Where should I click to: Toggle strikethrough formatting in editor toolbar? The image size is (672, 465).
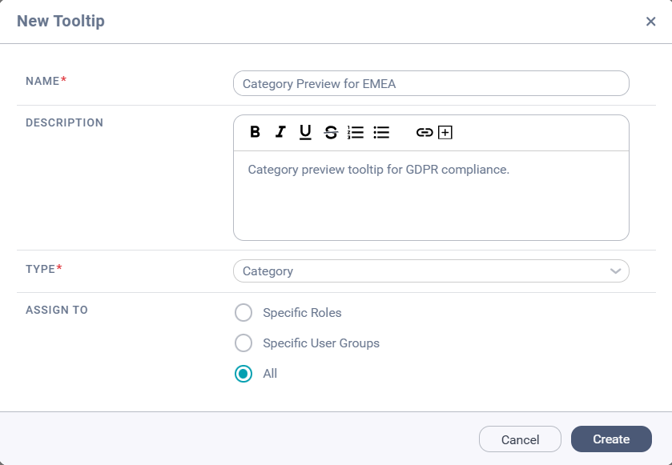[x=331, y=132]
